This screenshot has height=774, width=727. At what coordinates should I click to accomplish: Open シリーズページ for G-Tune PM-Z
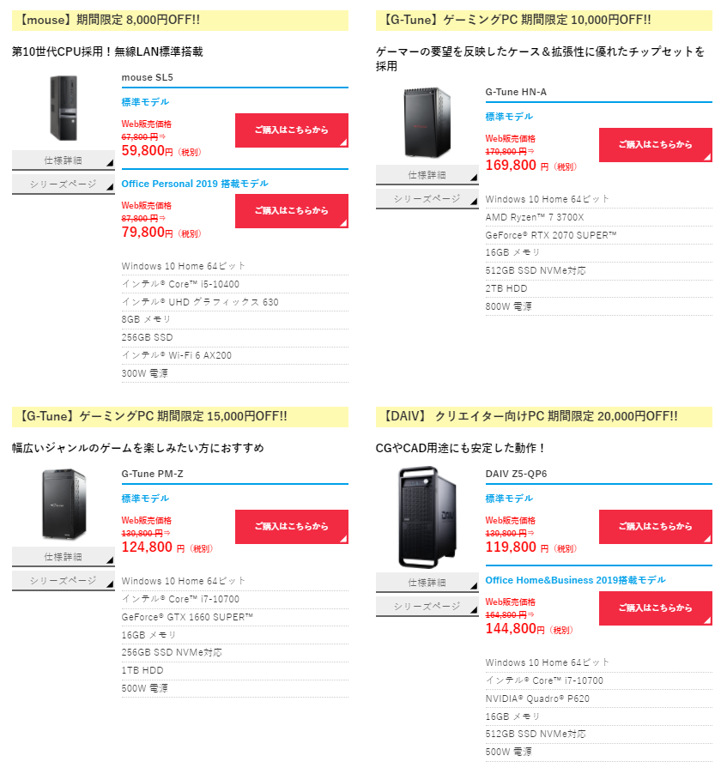pyautogui.click(x=64, y=580)
